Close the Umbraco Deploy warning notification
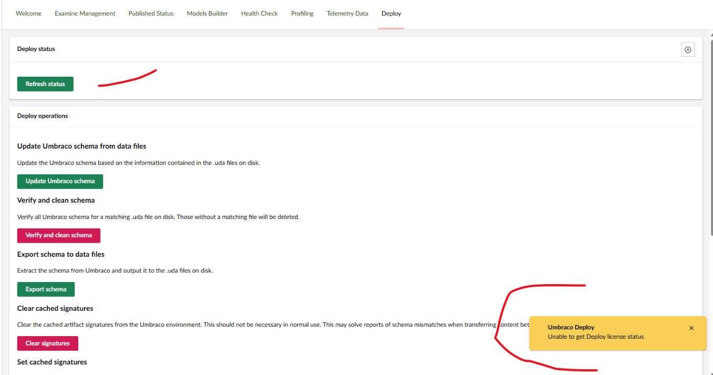The height and width of the screenshot is (375, 713). [691, 328]
